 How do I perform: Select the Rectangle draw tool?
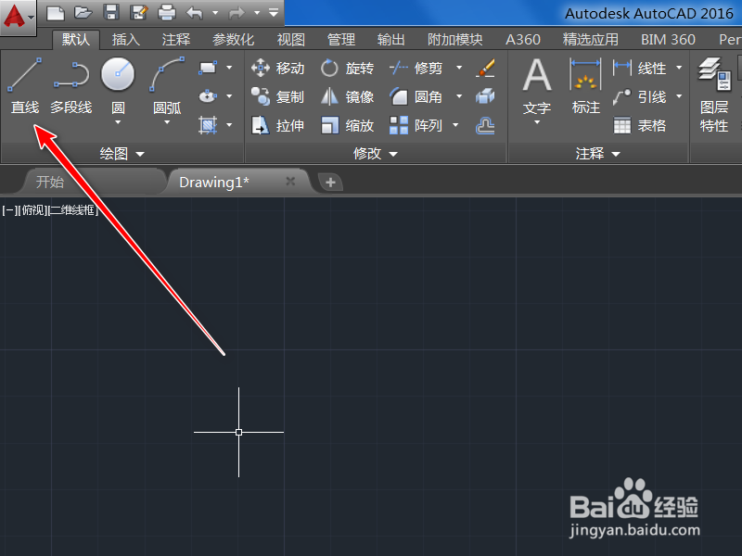(x=208, y=68)
